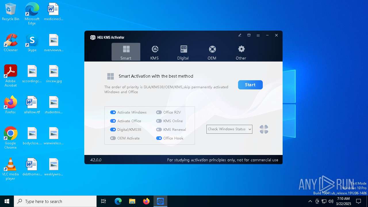The width and height of the screenshot is (368, 207).
Task: Click the volume icon in system tray
Action: pyautogui.click(x=331, y=201)
